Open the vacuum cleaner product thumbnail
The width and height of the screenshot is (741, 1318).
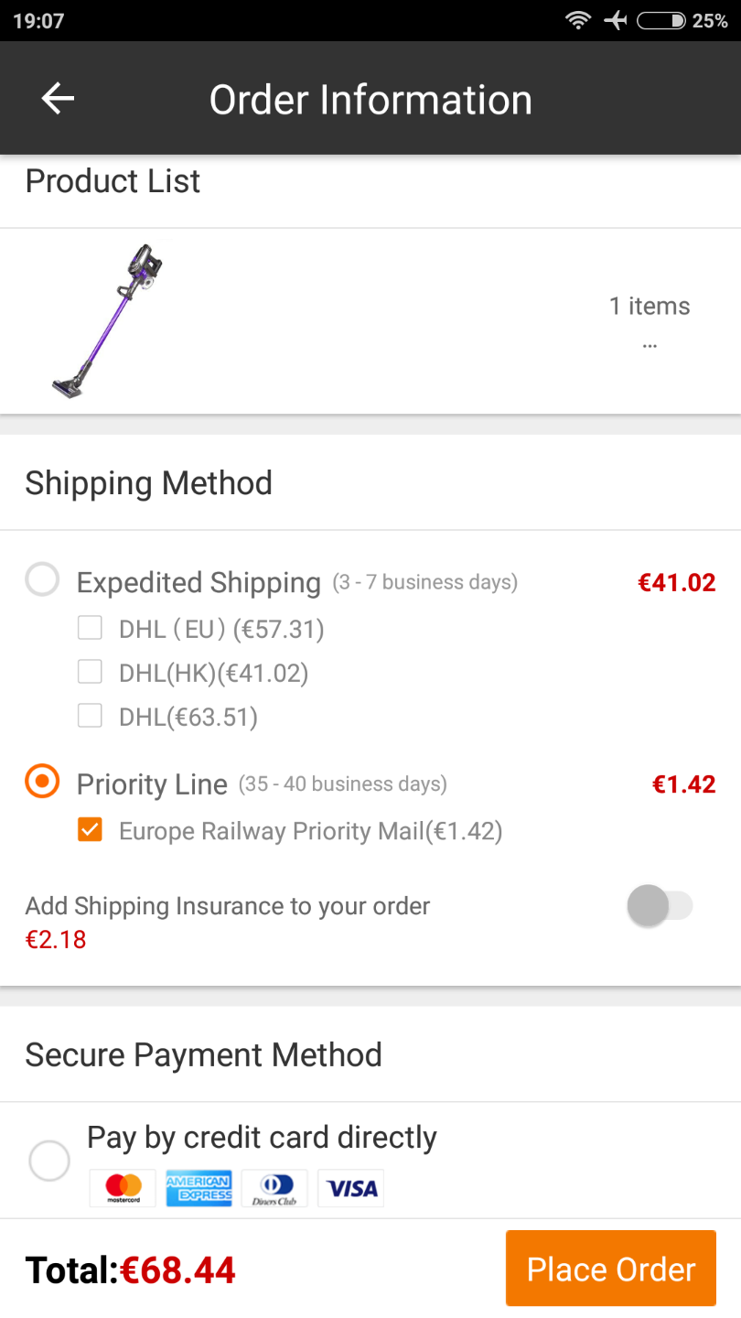pyautogui.click(x=108, y=320)
